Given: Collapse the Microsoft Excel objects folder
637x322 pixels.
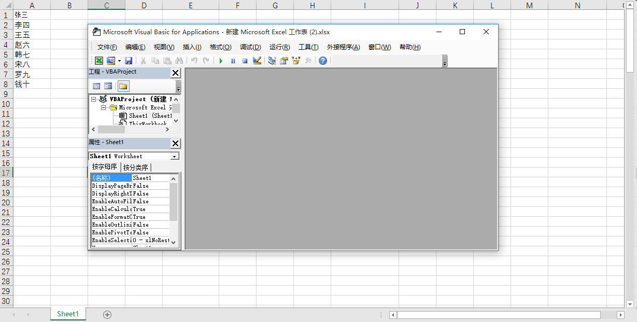Looking at the screenshot, I should pyautogui.click(x=104, y=107).
